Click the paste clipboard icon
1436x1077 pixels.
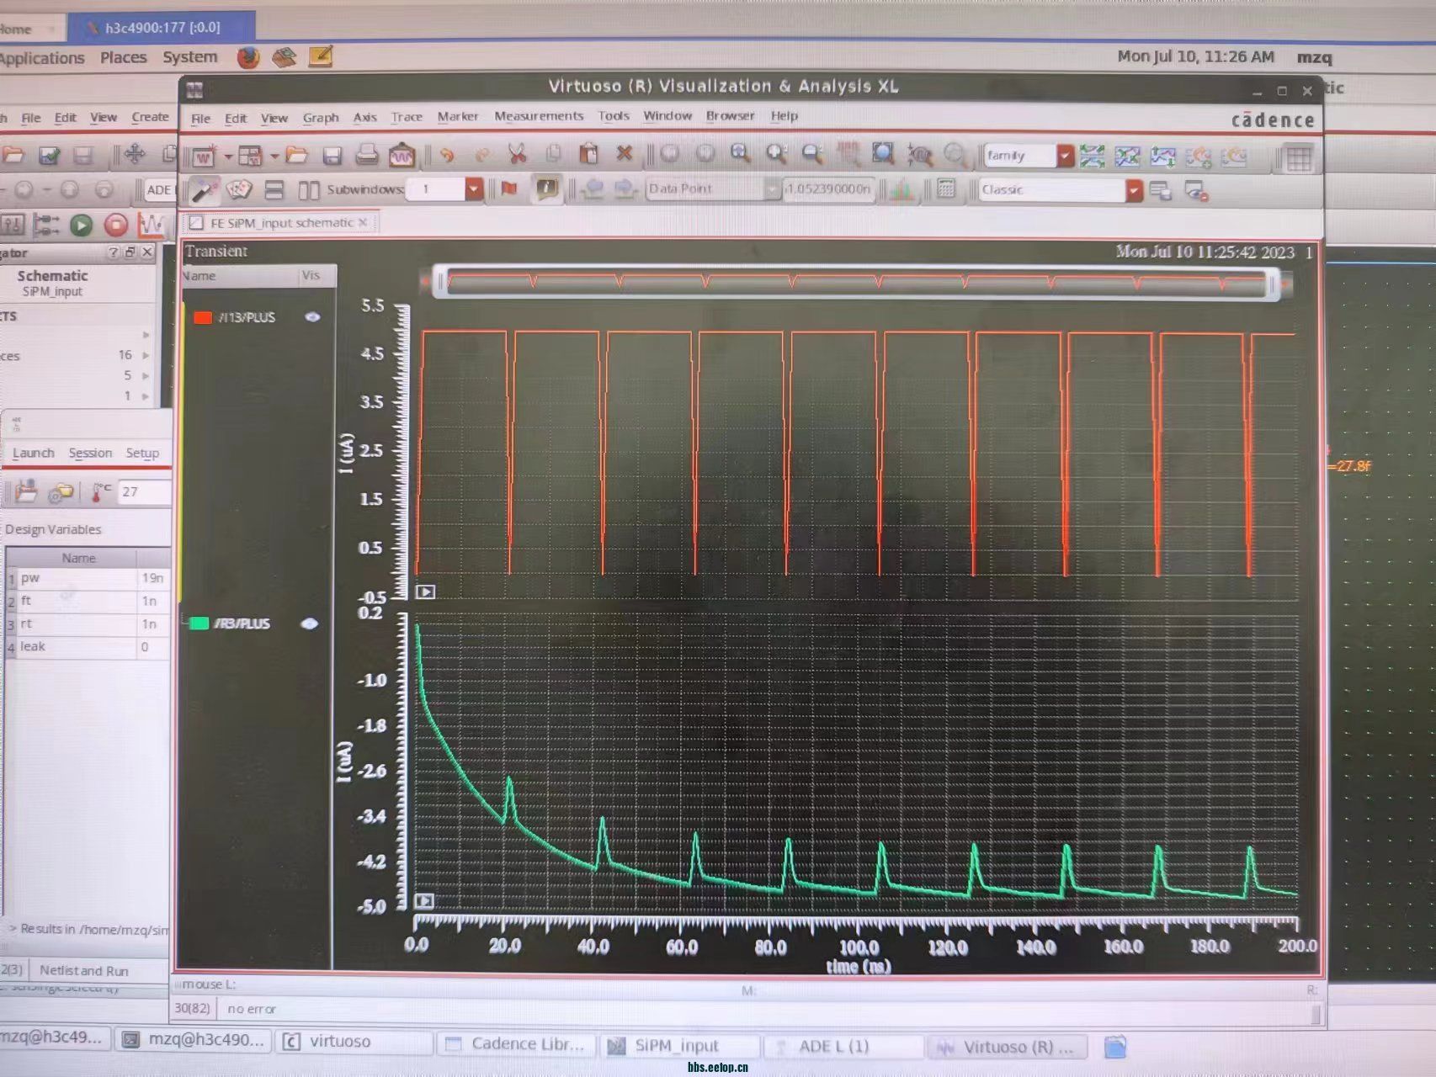coord(588,153)
